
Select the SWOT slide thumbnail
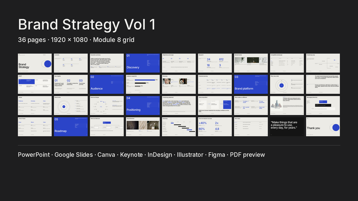[35, 84]
